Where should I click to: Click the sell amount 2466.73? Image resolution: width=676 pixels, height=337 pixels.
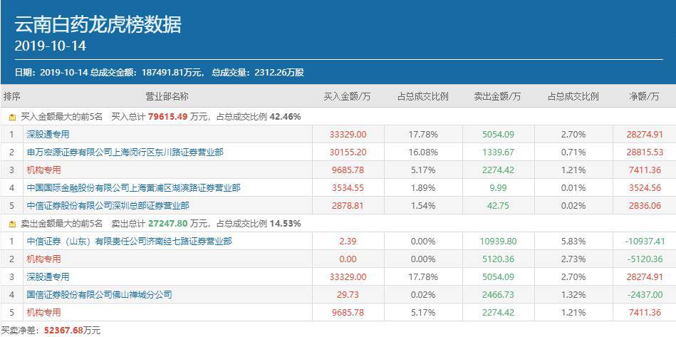point(498,295)
